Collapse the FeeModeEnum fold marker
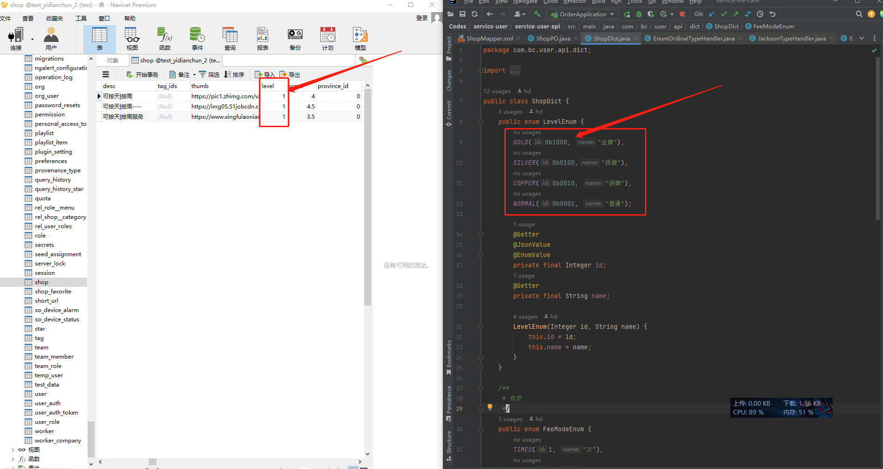This screenshot has width=883, height=469. click(481, 429)
